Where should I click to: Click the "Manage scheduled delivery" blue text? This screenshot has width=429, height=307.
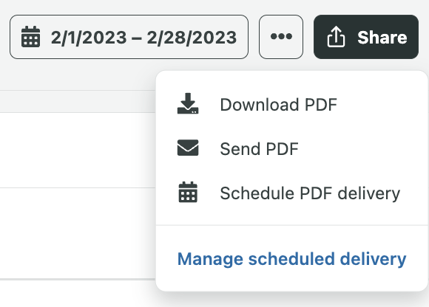point(292,259)
